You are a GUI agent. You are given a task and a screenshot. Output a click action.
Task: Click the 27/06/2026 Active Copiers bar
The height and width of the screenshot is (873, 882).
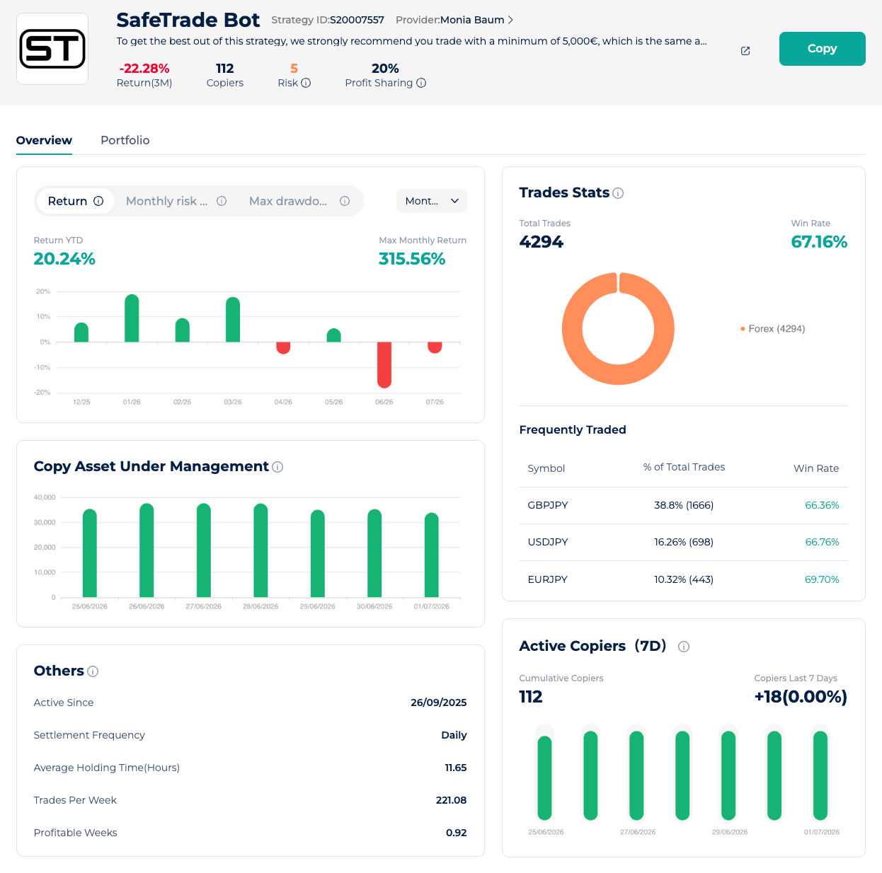(636, 775)
